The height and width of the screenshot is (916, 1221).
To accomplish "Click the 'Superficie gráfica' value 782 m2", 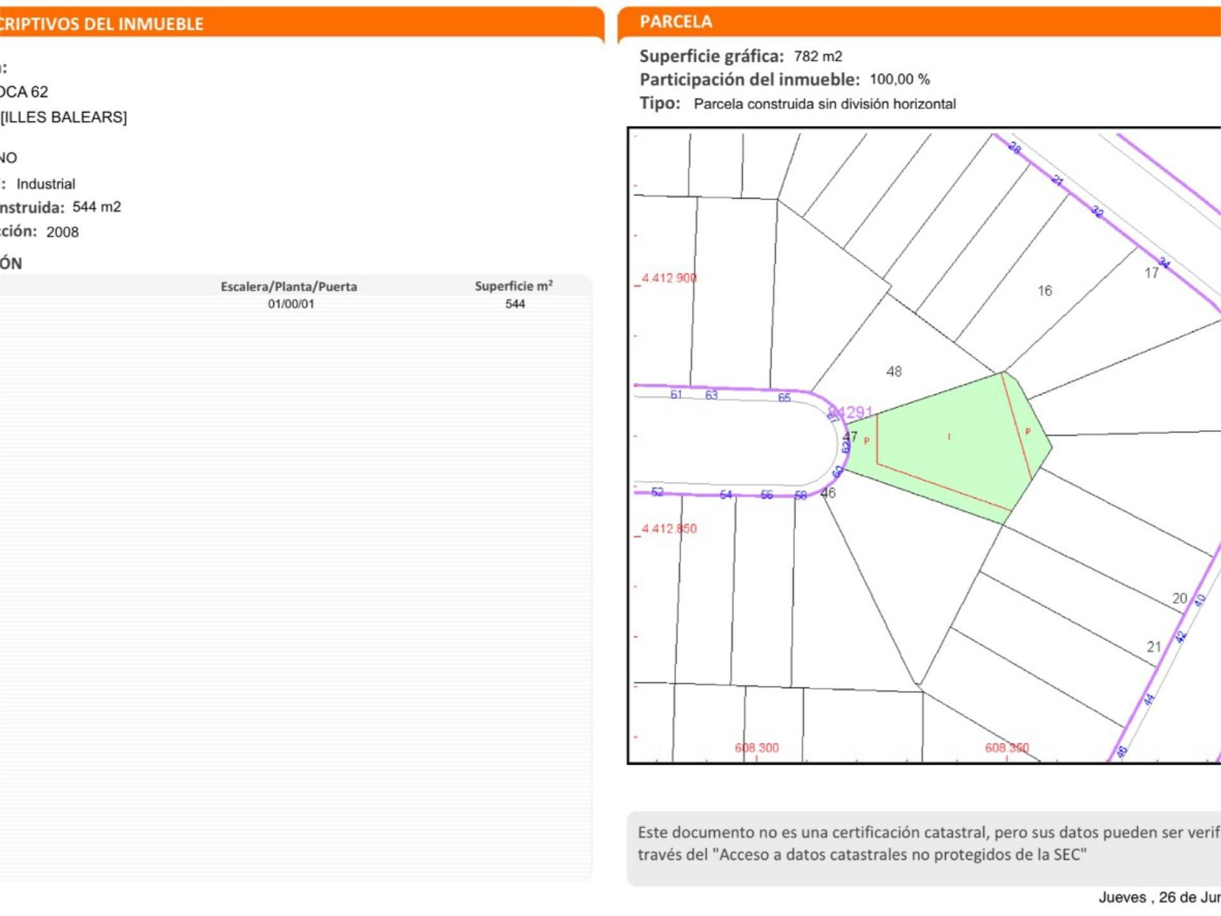I will pyautogui.click(x=818, y=57).
